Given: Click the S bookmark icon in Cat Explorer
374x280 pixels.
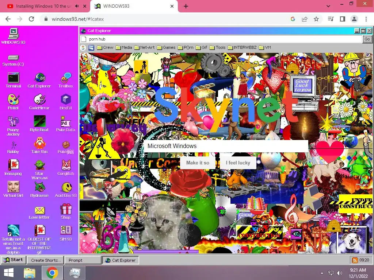Looking at the screenshot, I should tap(83, 48).
